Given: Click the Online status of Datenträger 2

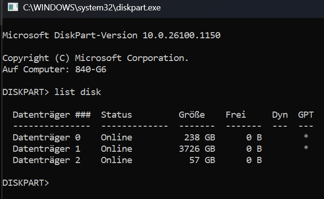Looking at the screenshot, I should (x=116, y=160).
